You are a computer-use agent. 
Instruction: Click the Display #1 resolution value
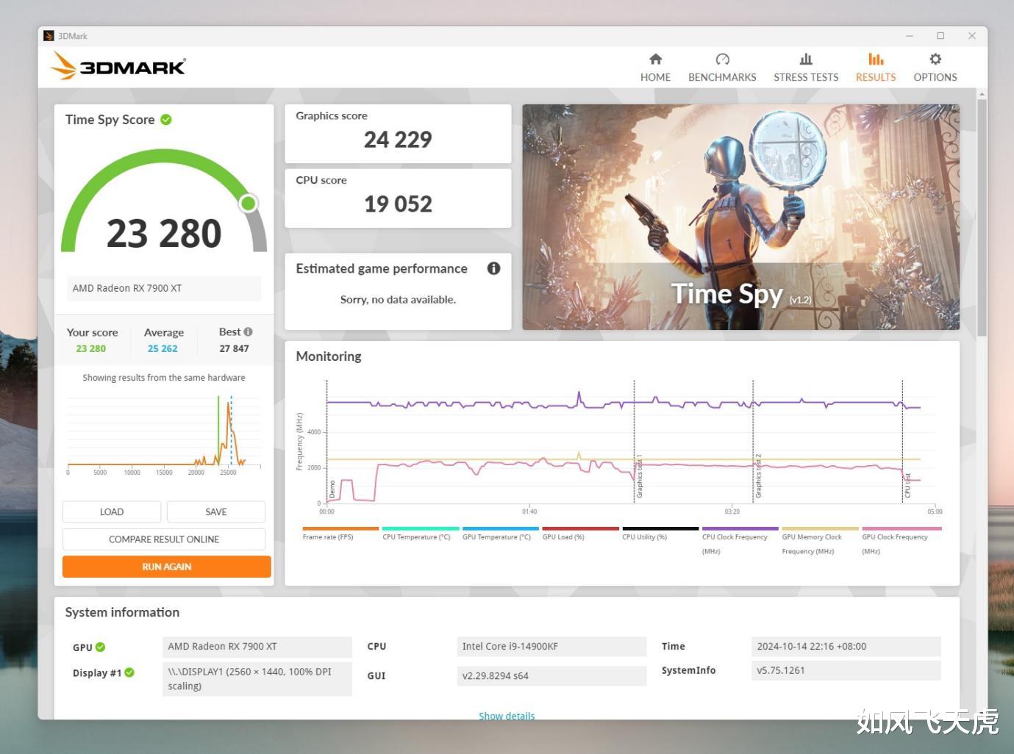pyautogui.click(x=257, y=679)
